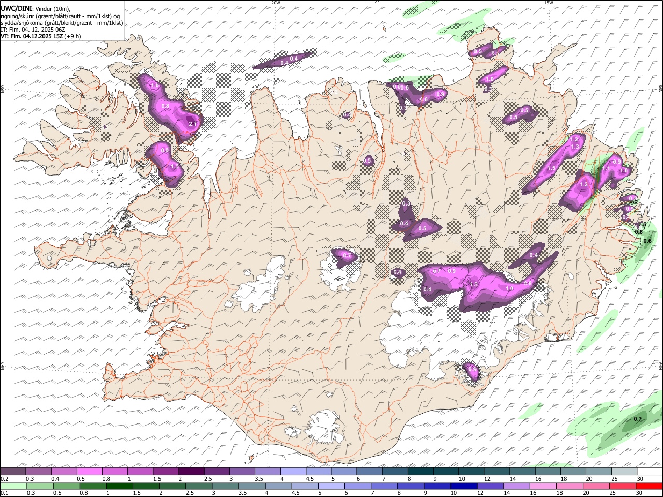Click upper legend swatch between 6 and 7
The height and width of the screenshot is (497, 663).
click(369, 471)
